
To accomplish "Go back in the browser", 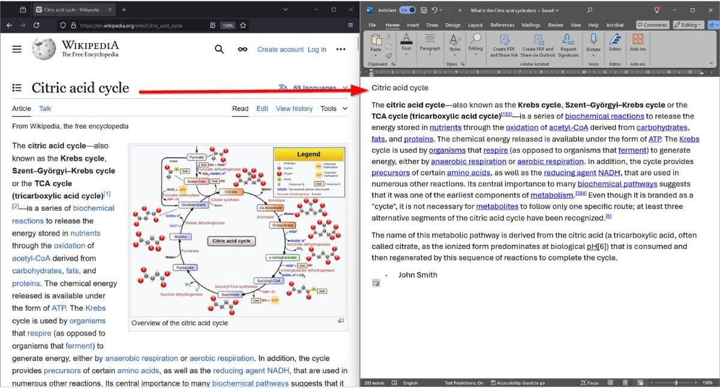I will [x=10, y=25].
